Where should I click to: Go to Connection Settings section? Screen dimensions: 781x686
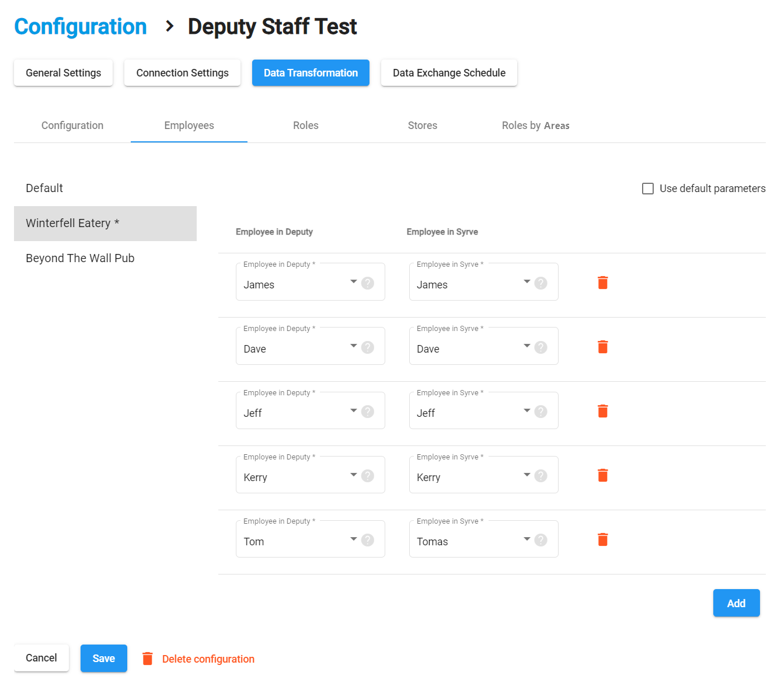(182, 73)
